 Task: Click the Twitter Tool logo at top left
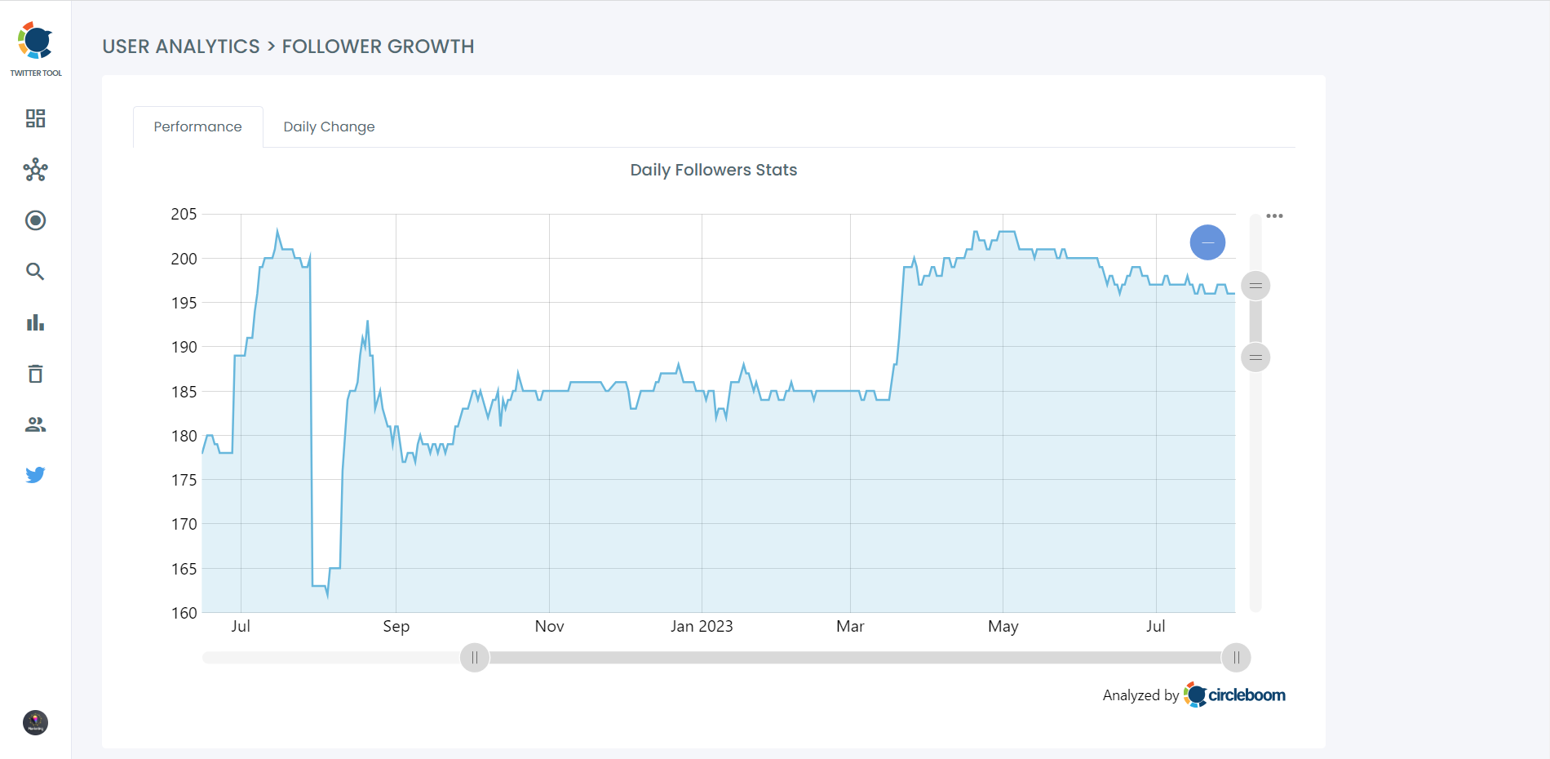pyautogui.click(x=34, y=39)
